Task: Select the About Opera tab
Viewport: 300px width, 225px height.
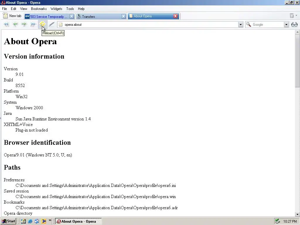Action: coord(153,16)
